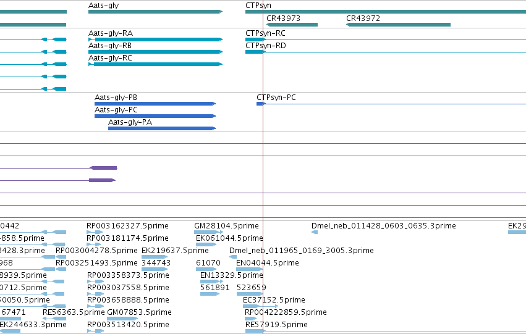Choose the Aats-gly-PA protein feature
Image resolution: width=526 pixels, height=334 pixels.
tap(162, 128)
